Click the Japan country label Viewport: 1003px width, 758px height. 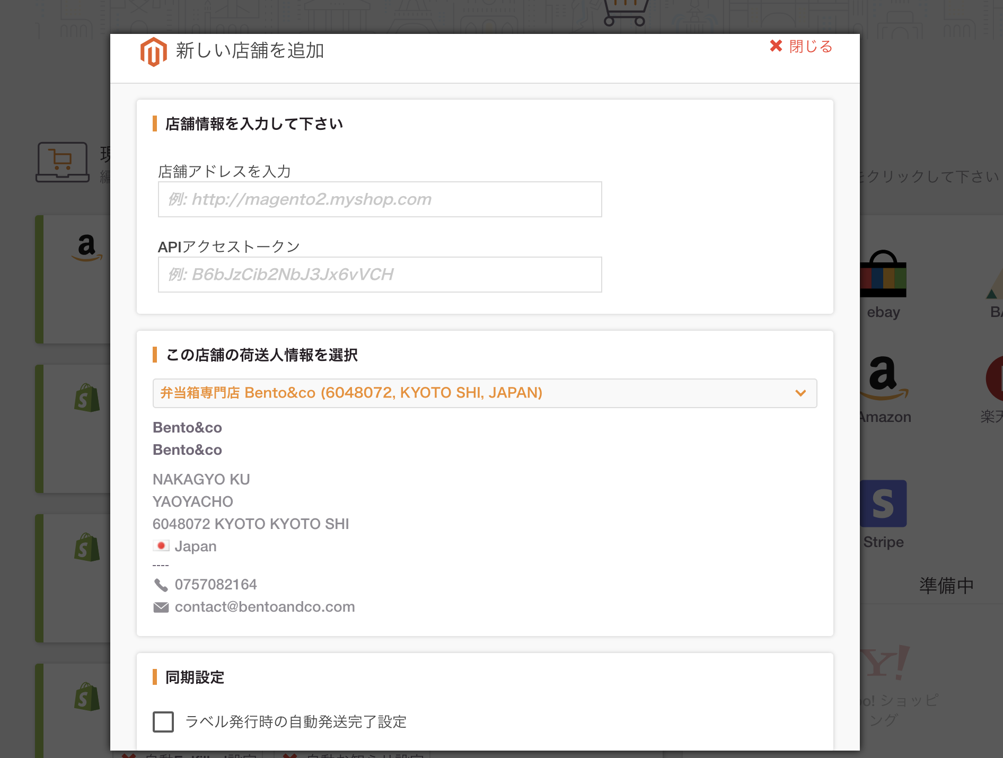point(196,547)
